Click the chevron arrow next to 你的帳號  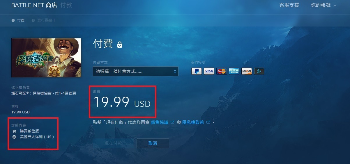pyautogui.click(x=335, y=6)
